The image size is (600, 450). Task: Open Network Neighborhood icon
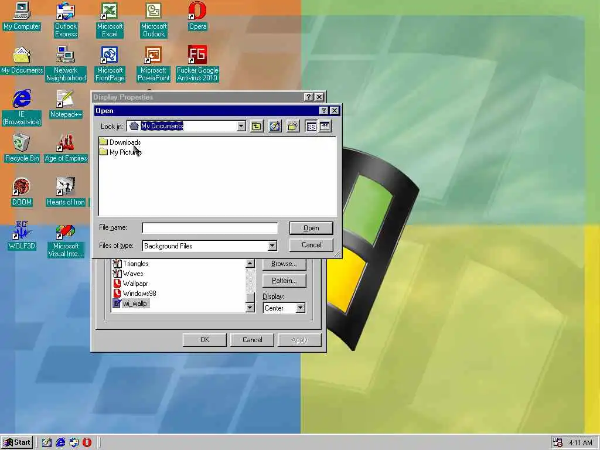pos(66,64)
